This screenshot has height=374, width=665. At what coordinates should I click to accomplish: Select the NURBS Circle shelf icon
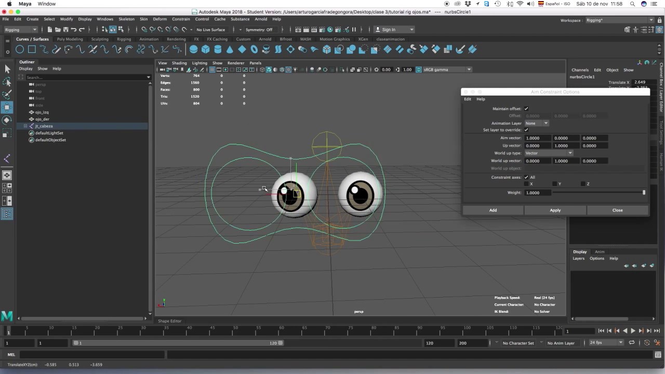tap(20, 49)
